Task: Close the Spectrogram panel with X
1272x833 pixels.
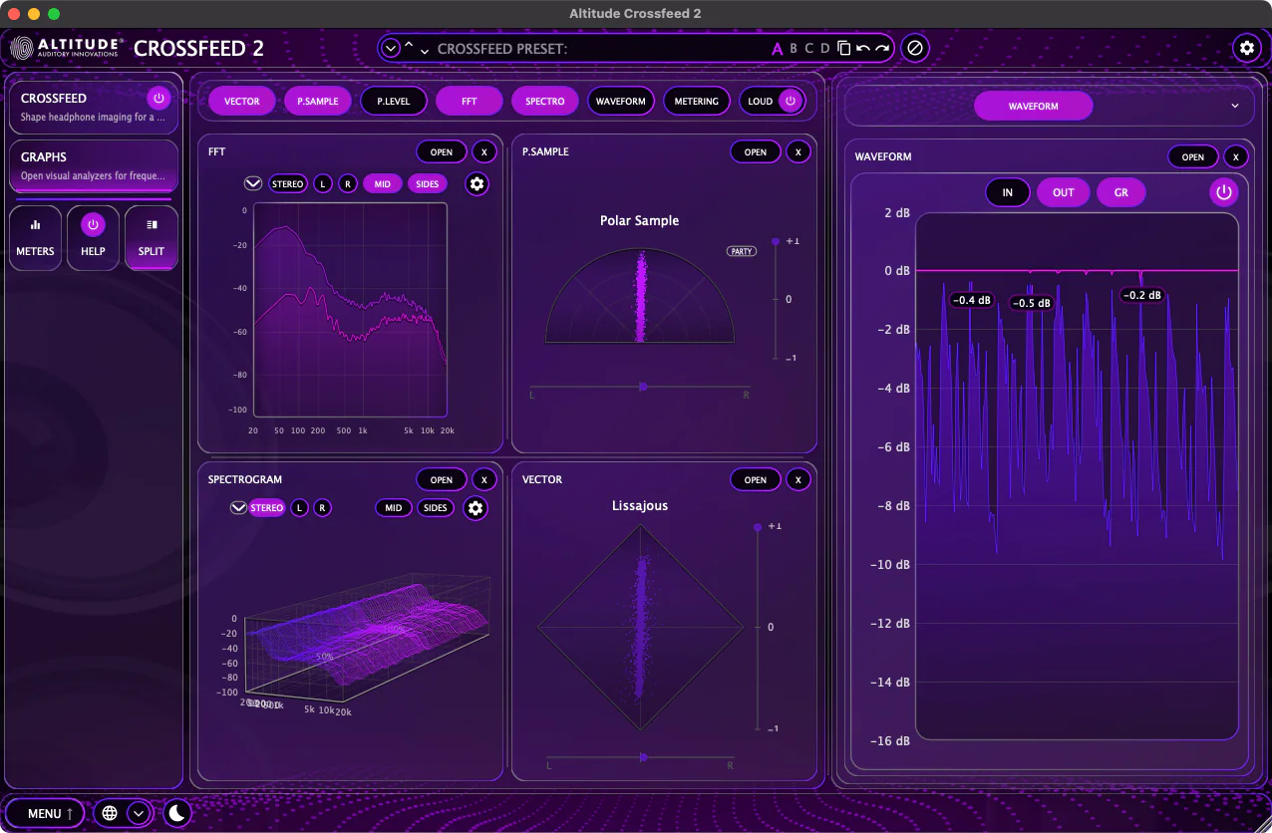Action: pyautogui.click(x=484, y=480)
